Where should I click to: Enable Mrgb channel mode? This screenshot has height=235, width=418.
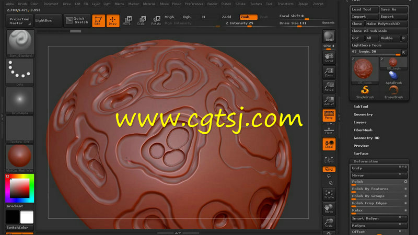coord(169,17)
